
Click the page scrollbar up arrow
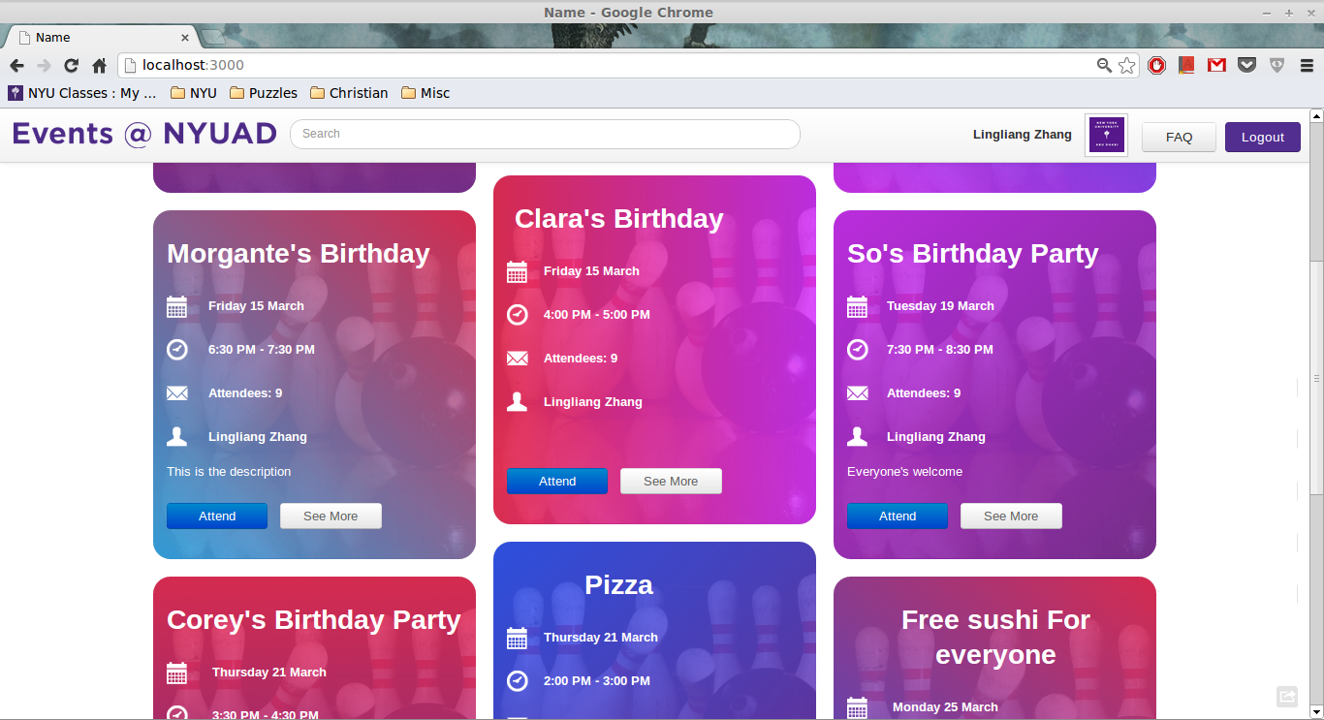[x=1316, y=116]
